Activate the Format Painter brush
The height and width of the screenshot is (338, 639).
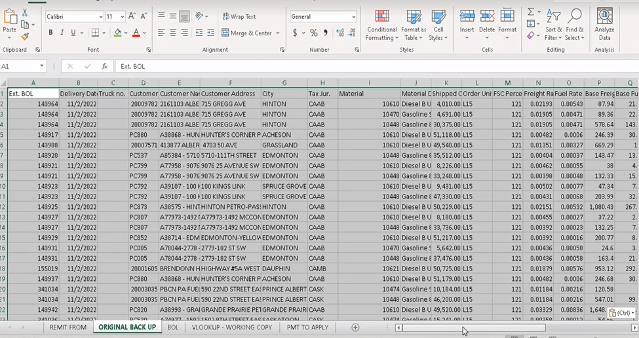pyautogui.click(x=25, y=36)
